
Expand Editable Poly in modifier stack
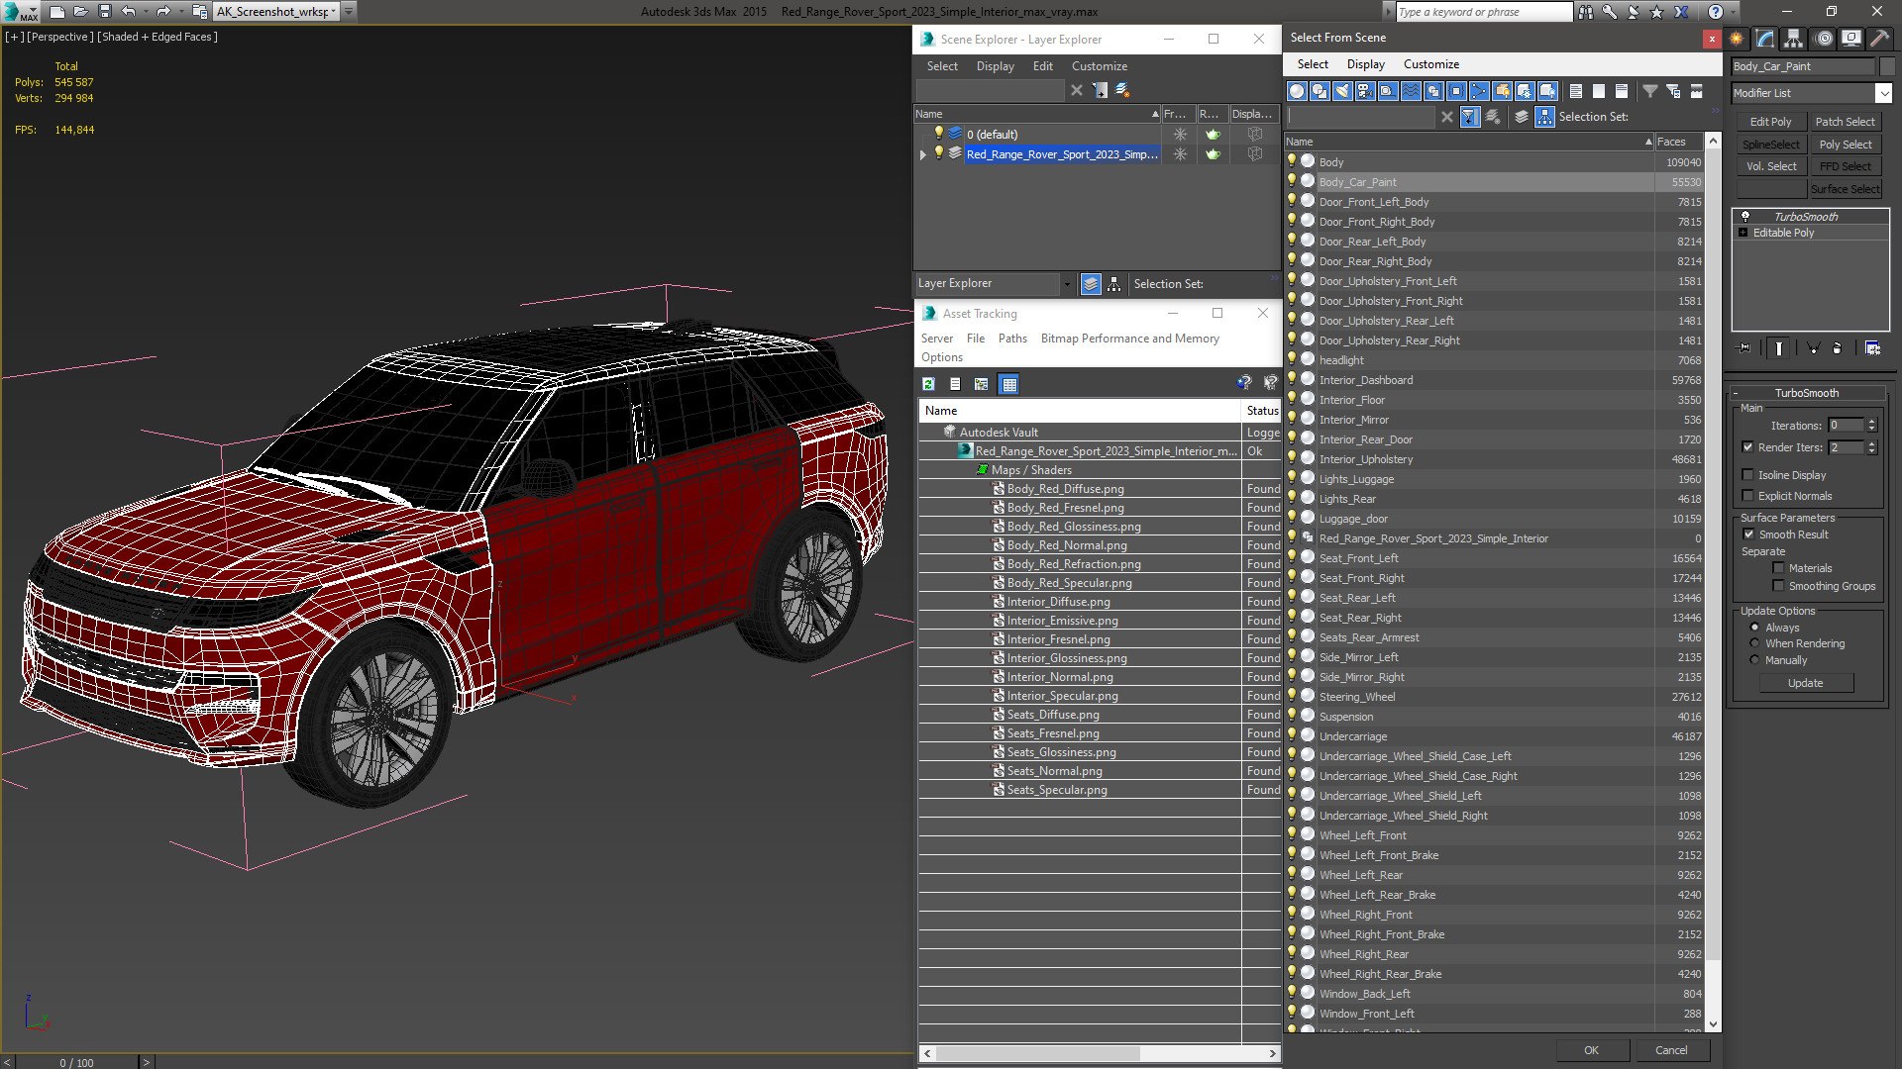point(1743,233)
